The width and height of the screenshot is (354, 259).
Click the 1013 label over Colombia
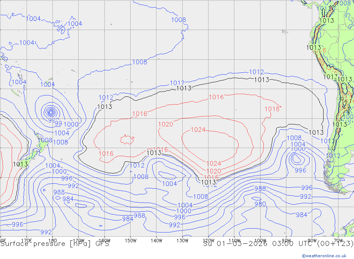coord(326,20)
